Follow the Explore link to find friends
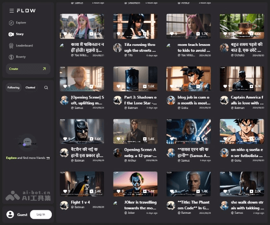This screenshot has width=270, height=225. click(x=11, y=158)
